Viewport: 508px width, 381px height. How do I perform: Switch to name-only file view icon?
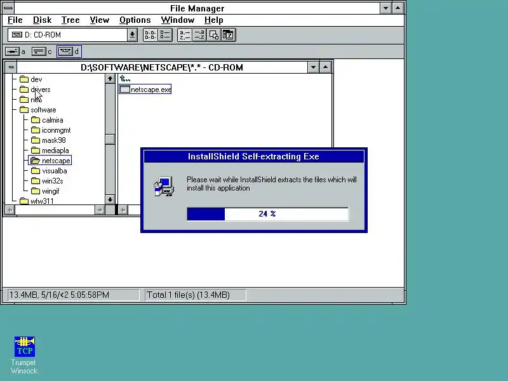[x=150, y=35]
